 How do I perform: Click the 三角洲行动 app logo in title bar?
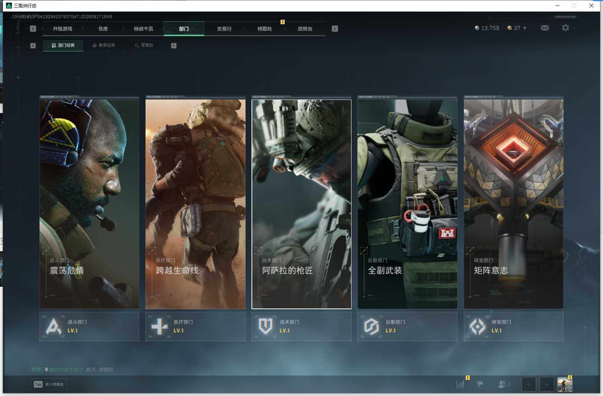coord(9,6)
